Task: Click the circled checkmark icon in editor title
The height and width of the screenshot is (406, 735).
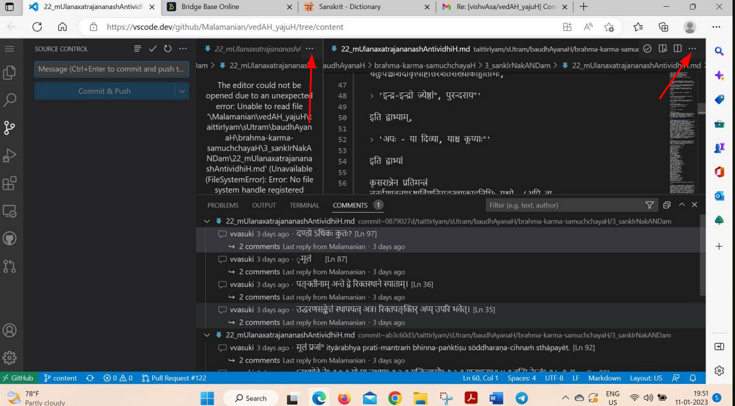Action: point(647,49)
